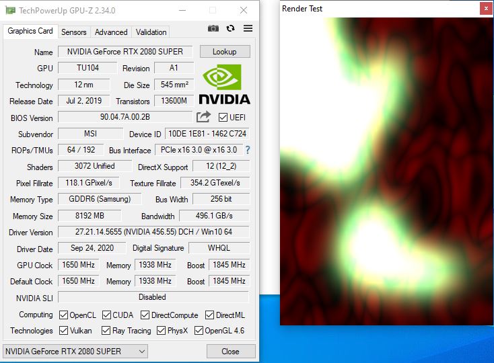Toggle the DirectCompute checkbox
Screen dimensions: 494x363
point(145,315)
